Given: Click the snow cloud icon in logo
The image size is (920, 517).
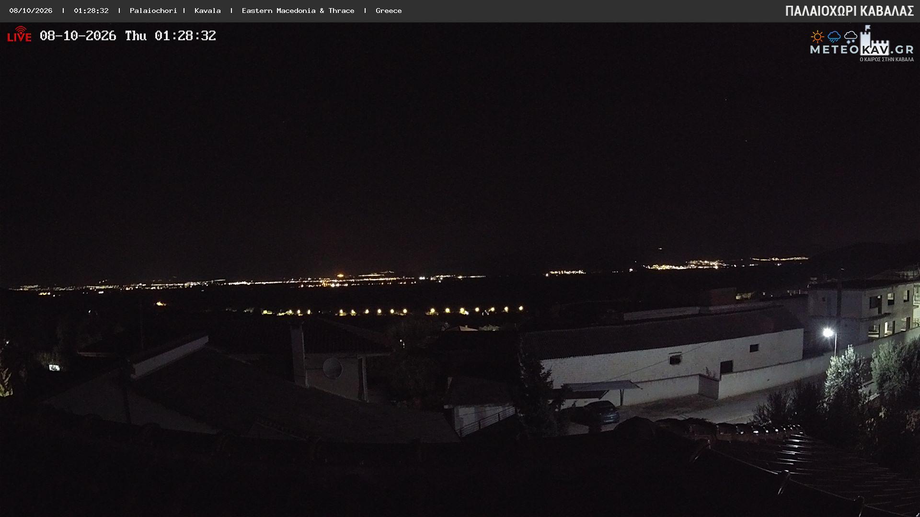Looking at the screenshot, I should point(851,37).
